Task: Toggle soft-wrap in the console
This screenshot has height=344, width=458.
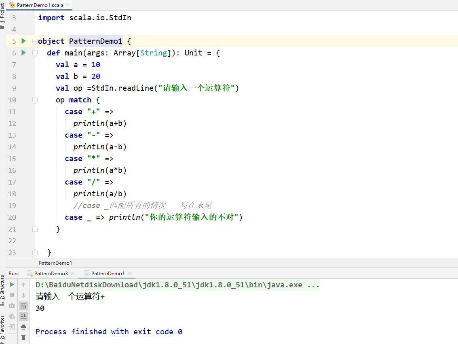Action: pyautogui.click(x=23, y=306)
